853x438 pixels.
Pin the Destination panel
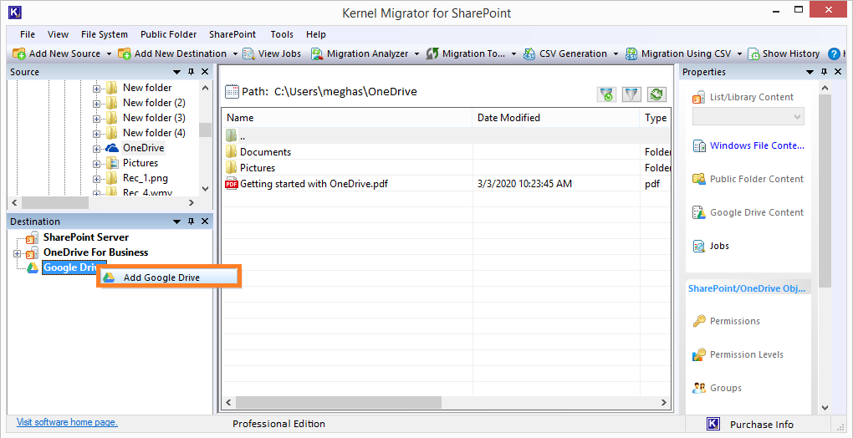click(191, 222)
